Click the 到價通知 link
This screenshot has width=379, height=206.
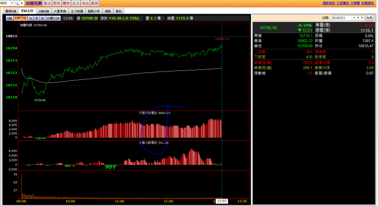pos(367,3)
